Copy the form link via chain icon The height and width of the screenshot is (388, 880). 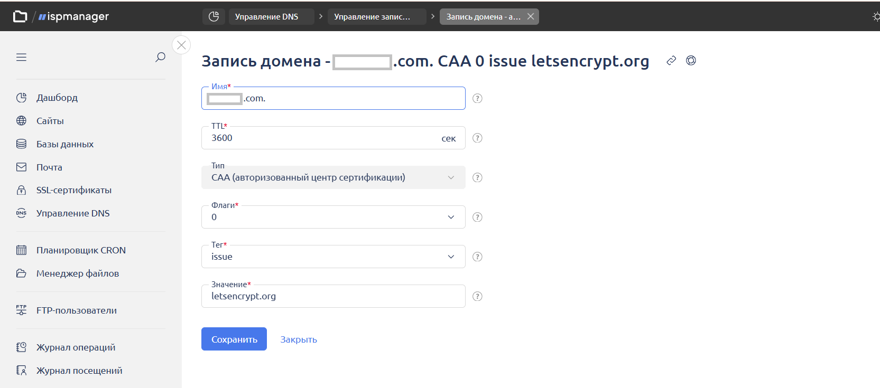[x=671, y=61]
